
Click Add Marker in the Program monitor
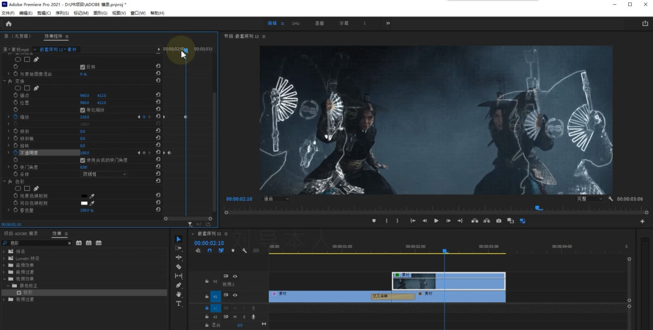374,220
